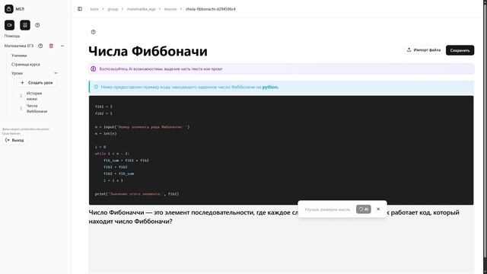Close the AI prompt popup
Image resolution: width=487 pixels, height=274 pixels.
[378, 209]
